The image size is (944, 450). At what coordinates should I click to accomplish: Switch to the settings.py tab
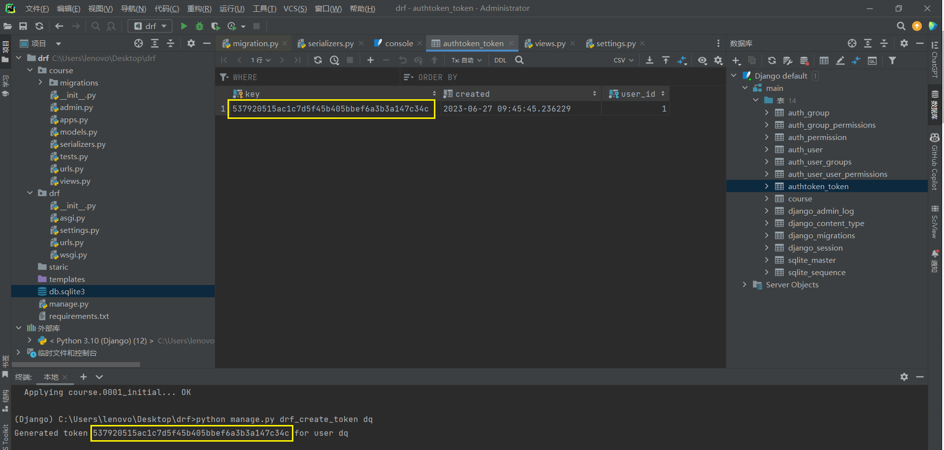[x=616, y=43]
